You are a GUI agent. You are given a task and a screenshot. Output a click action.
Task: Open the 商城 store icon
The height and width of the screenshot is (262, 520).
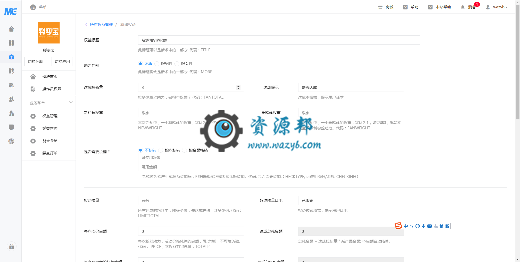(380, 7)
